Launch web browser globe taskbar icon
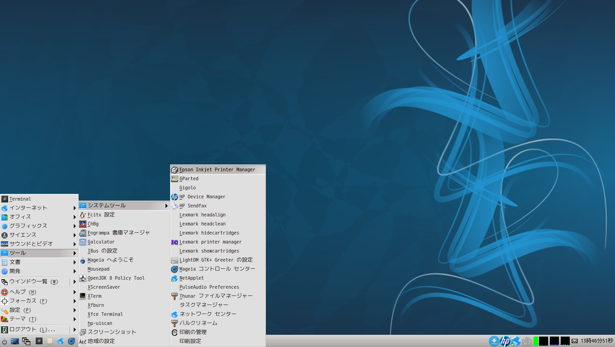The image size is (615, 347). (x=61, y=341)
